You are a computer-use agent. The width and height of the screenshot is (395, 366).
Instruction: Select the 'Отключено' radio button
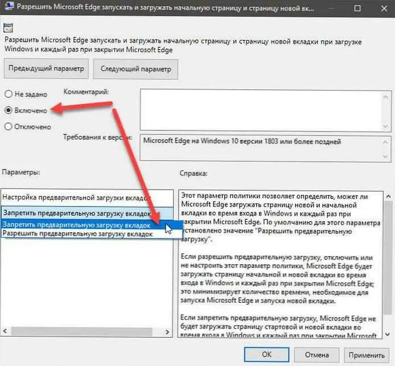[9, 126]
